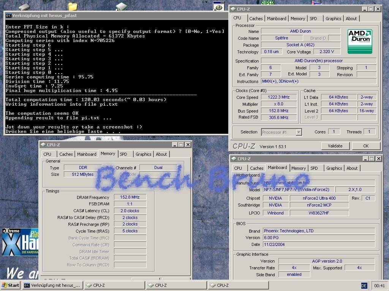Viewport: 389px width, 291px height.
Task: Open Graphics tab in top CPU-Z window
Action: tap(333, 19)
